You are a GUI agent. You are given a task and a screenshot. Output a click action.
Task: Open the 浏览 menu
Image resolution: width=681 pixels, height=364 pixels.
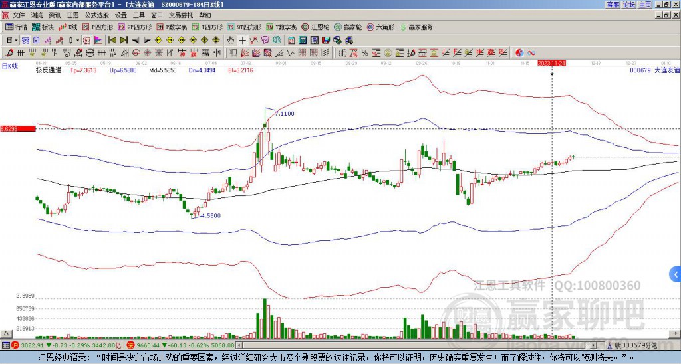(x=37, y=15)
